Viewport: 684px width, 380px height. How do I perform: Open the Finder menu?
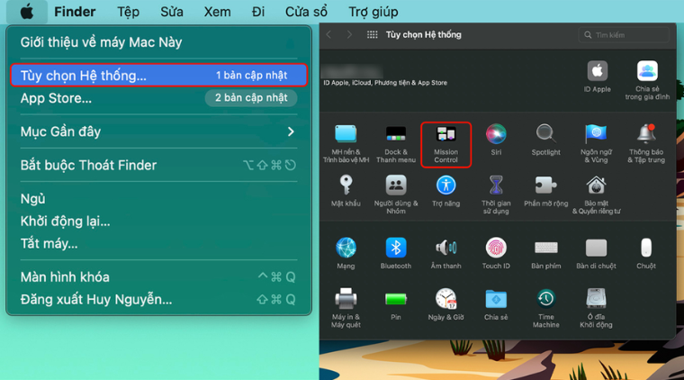tap(75, 12)
